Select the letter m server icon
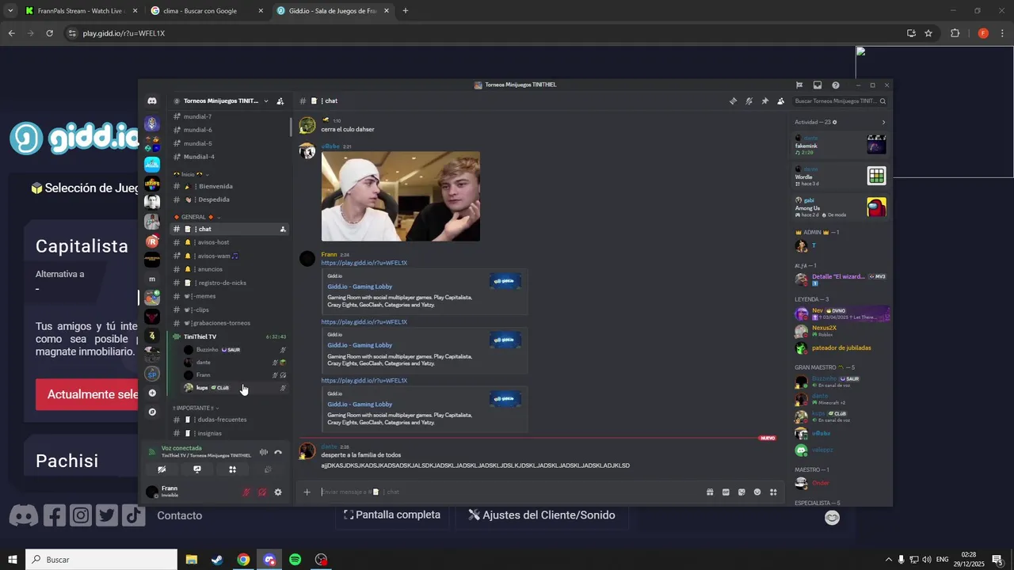The width and height of the screenshot is (1014, 570). [152, 279]
